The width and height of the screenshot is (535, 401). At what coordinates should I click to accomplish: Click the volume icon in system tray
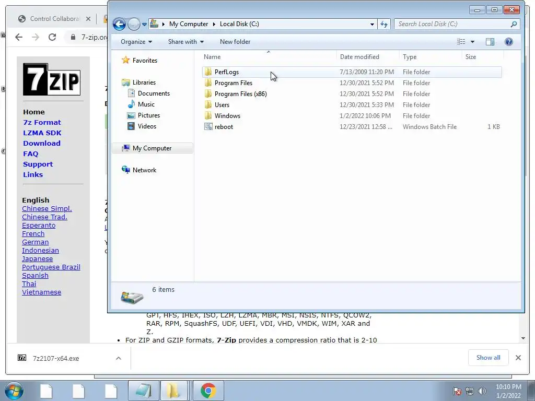(x=482, y=391)
